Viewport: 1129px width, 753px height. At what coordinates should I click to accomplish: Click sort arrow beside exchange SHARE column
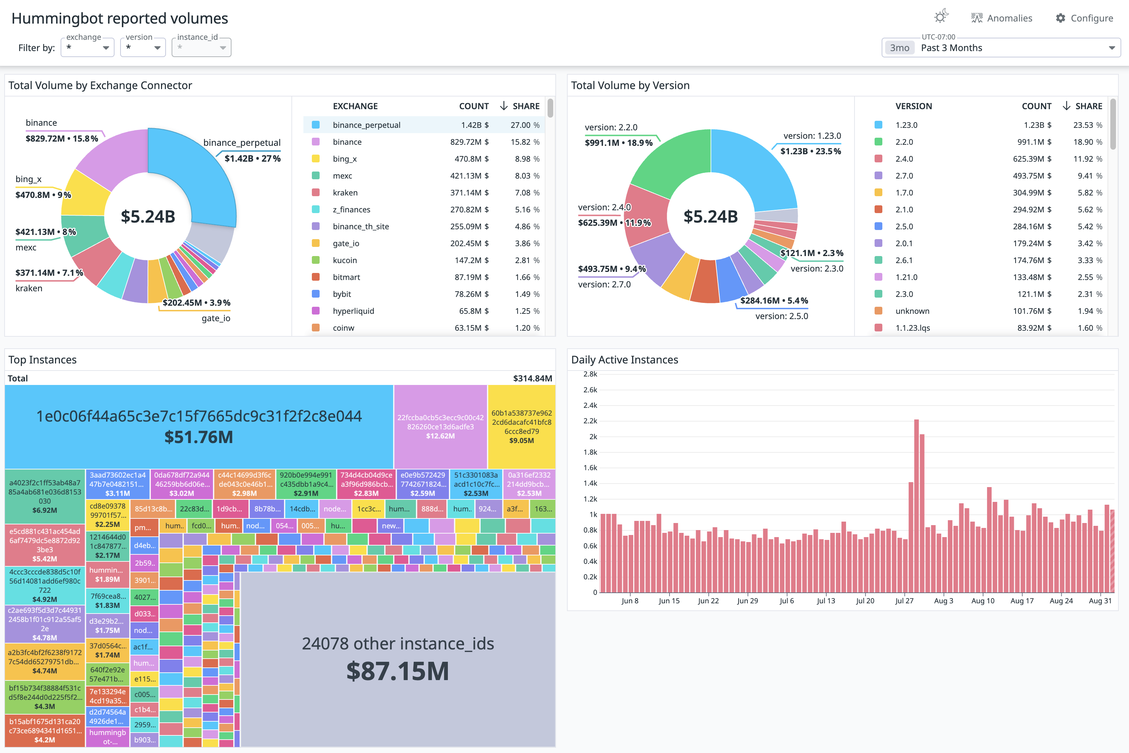tap(504, 106)
